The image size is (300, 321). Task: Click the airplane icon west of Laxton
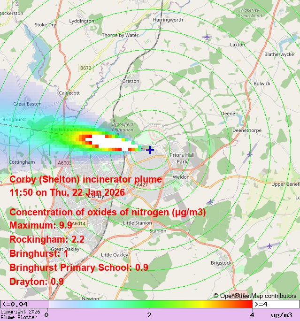click(x=207, y=37)
